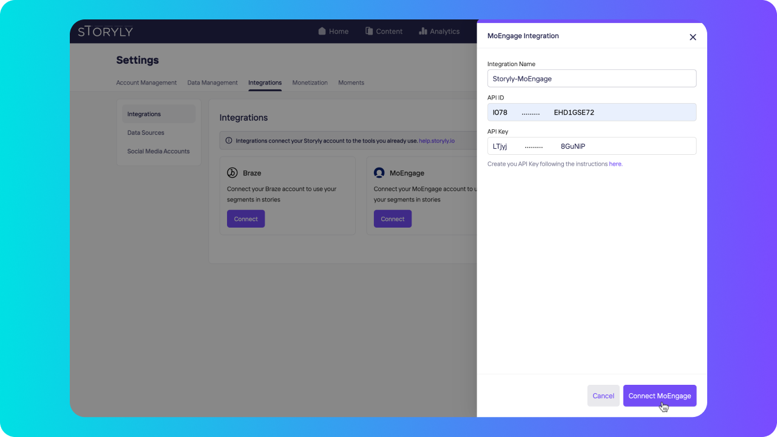Click the API Key label
Screen dimensions: 777x437
click(498, 131)
